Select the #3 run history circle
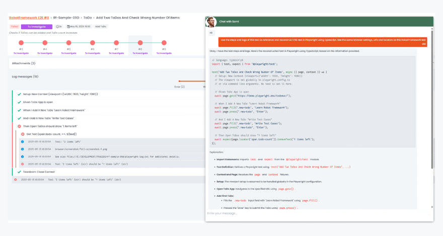 [x=21, y=43]
